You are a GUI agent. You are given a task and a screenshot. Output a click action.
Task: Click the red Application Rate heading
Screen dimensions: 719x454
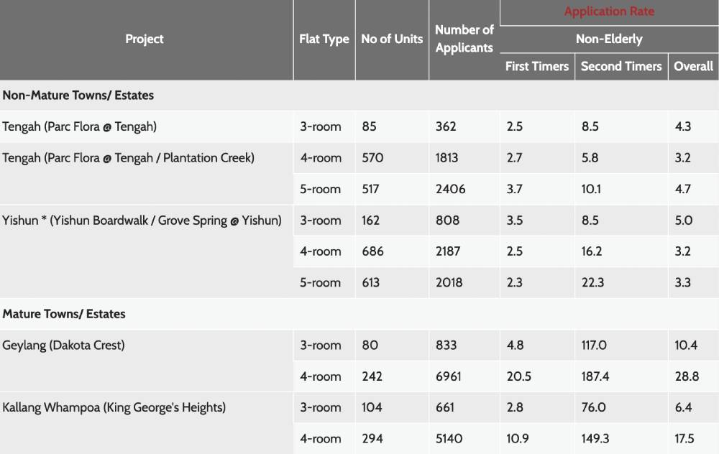point(609,11)
